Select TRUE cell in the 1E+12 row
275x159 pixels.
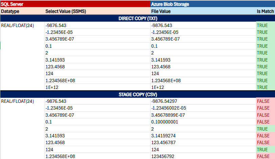(x=266, y=87)
